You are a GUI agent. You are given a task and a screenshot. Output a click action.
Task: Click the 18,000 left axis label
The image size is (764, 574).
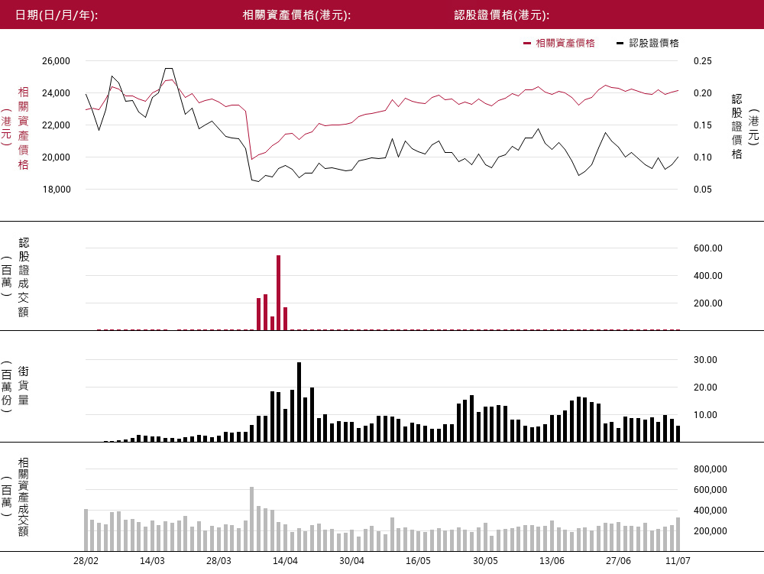tap(56, 190)
